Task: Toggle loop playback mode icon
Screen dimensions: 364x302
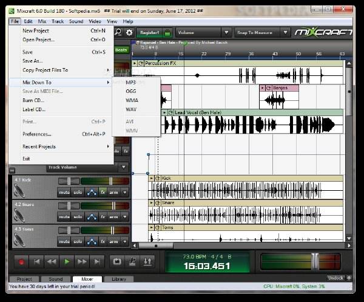Action: pyautogui.click(x=117, y=262)
